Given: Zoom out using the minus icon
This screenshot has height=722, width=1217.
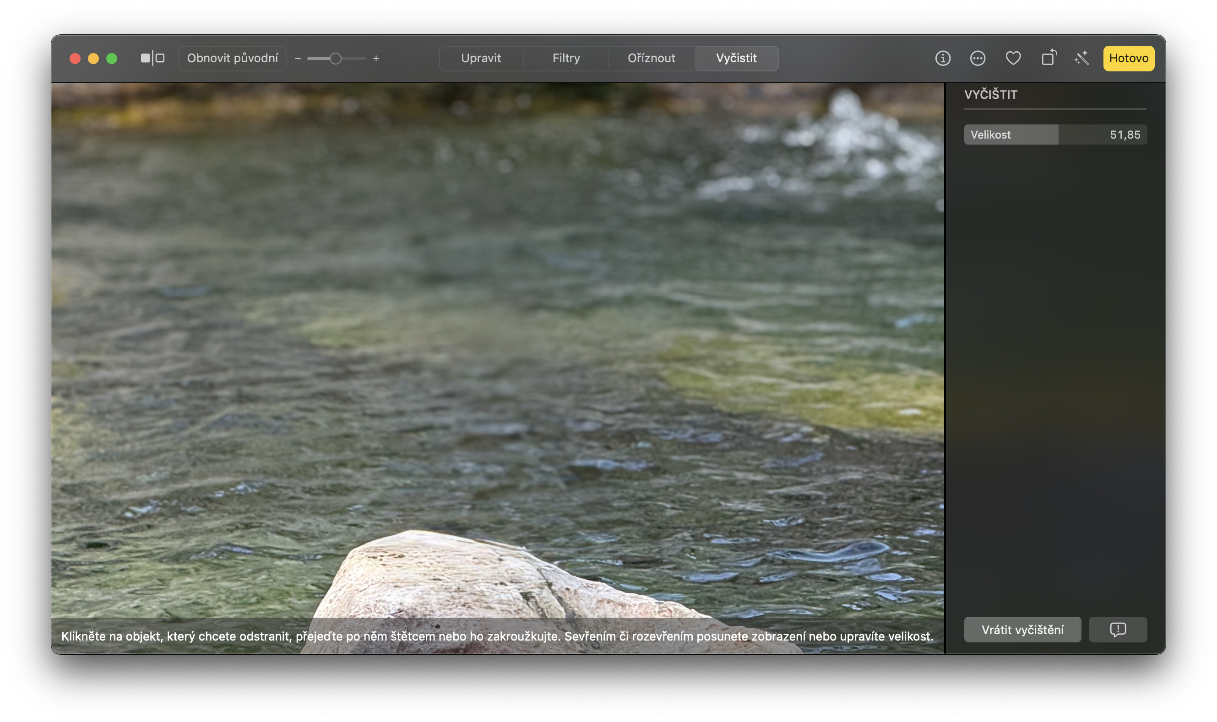Looking at the screenshot, I should pos(299,58).
